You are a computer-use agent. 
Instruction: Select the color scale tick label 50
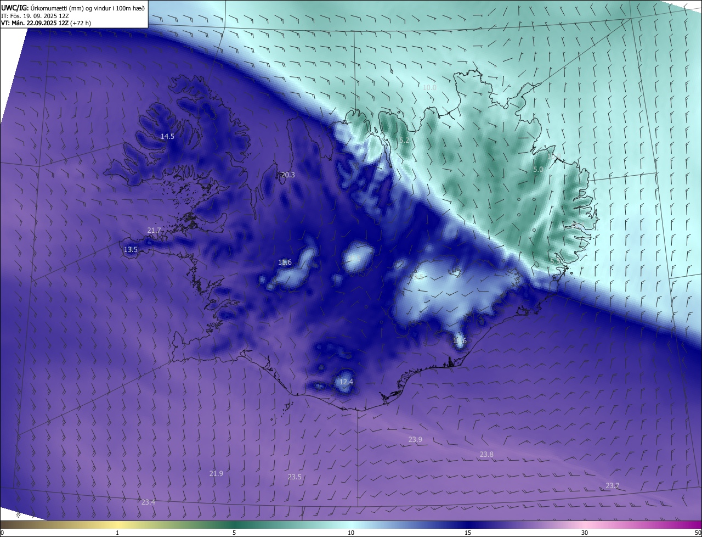[698, 533]
